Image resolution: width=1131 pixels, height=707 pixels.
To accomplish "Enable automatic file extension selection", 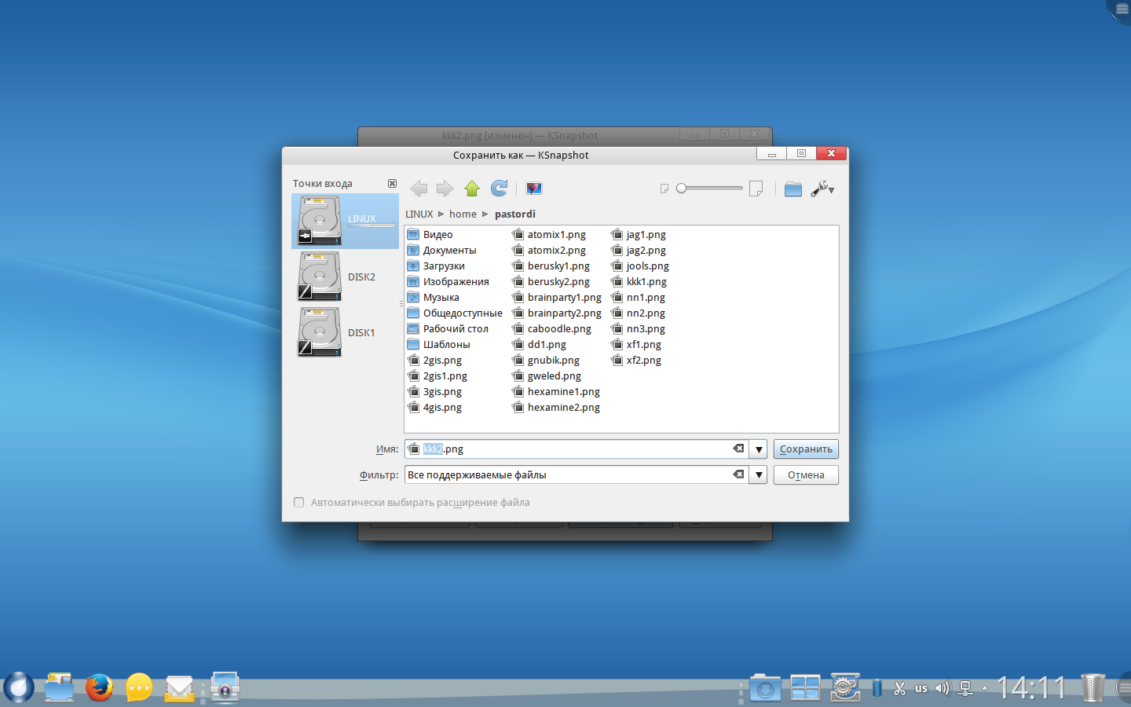I will tap(299, 503).
